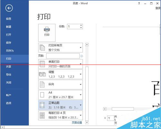Increase copies with the up spinner arrow
This screenshot has height=129, width=161.
tap(81, 25)
